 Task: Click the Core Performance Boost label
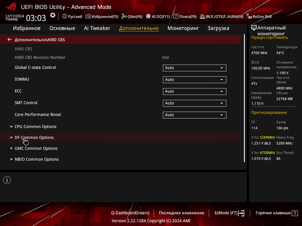[x=38, y=115]
